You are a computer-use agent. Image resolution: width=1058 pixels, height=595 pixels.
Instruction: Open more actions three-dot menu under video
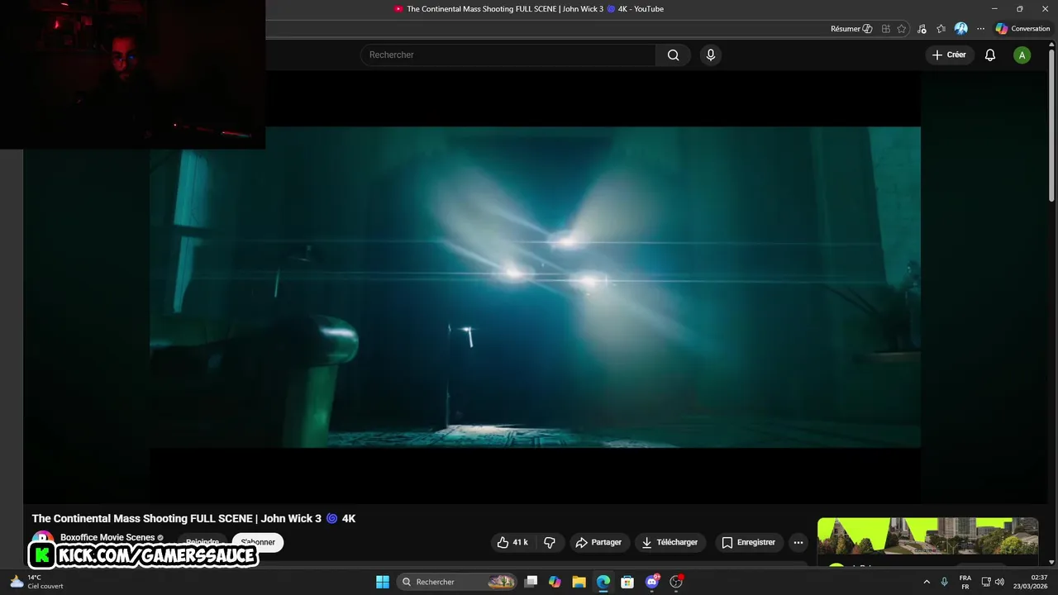tap(798, 542)
